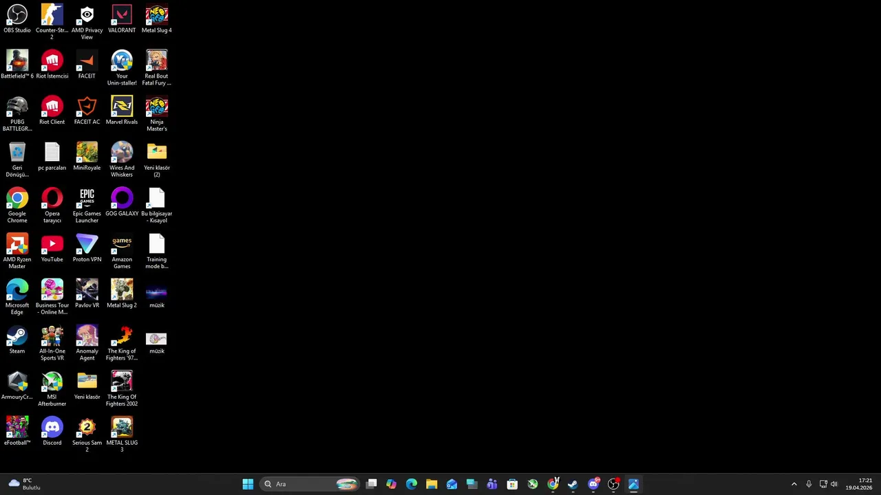Select the MSI Afterburner shortcut
The height and width of the screenshot is (495, 881).
52,388
